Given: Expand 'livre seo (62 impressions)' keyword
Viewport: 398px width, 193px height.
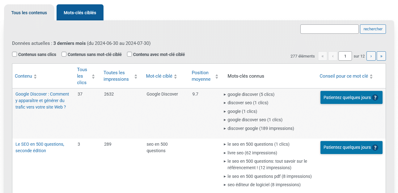Looking at the screenshot, I should pos(225,153).
